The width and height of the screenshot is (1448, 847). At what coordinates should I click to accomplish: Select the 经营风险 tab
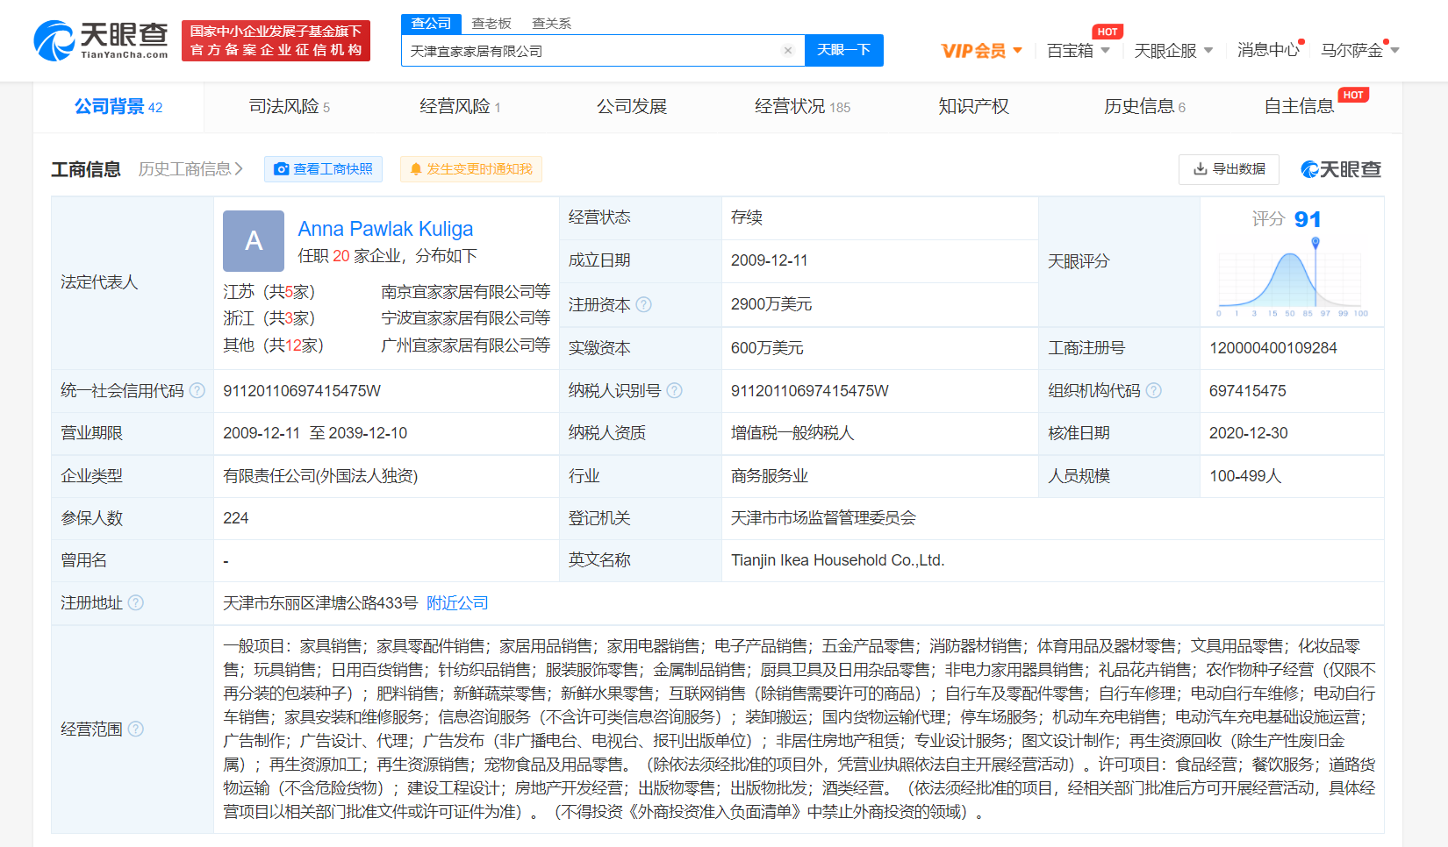(460, 107)
